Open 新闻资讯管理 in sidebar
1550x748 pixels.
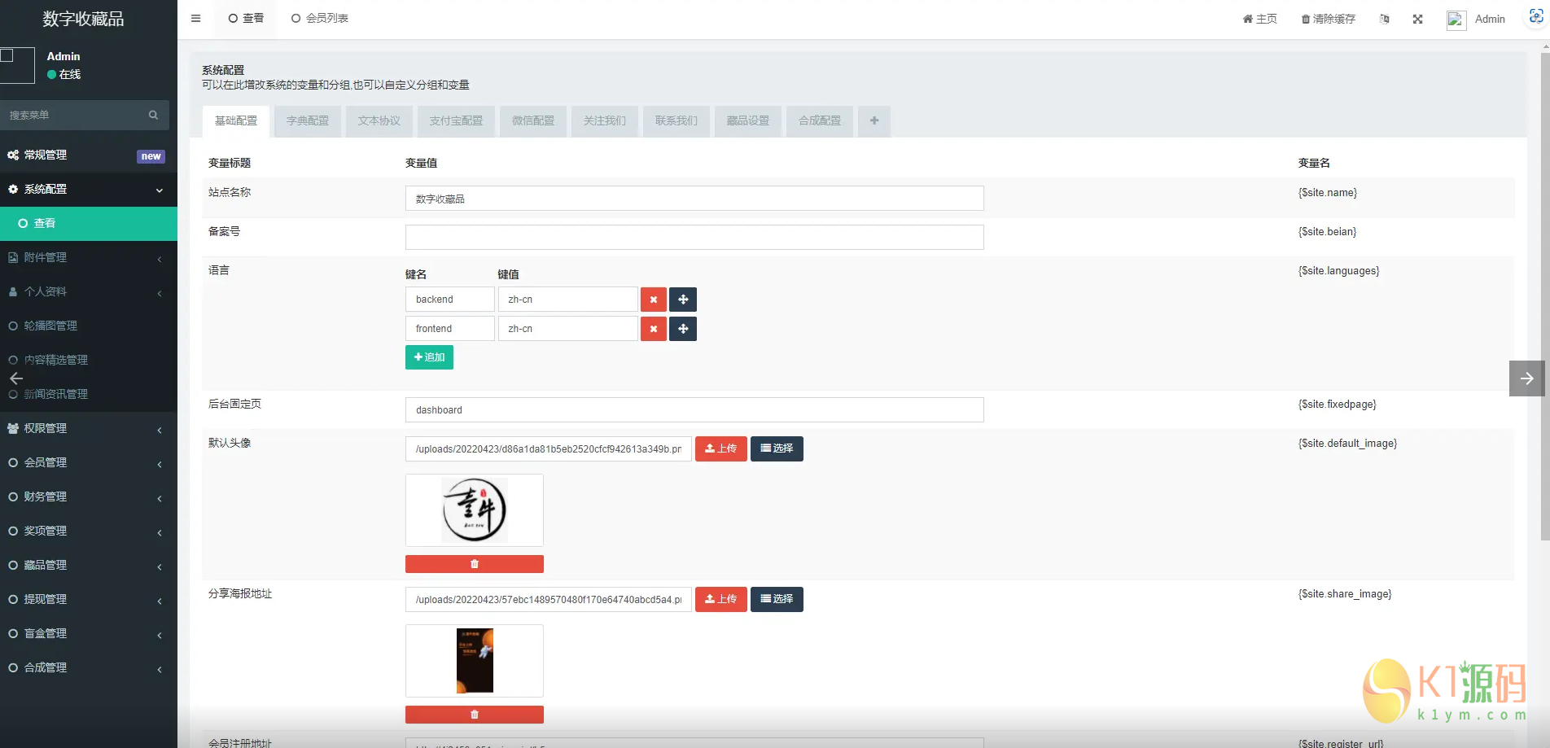click(89, 394)
